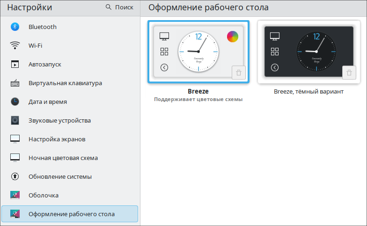Click the virtual keyboard icon
The width and height of the screenshot is (367, 226).
click(x=15, y=83)
